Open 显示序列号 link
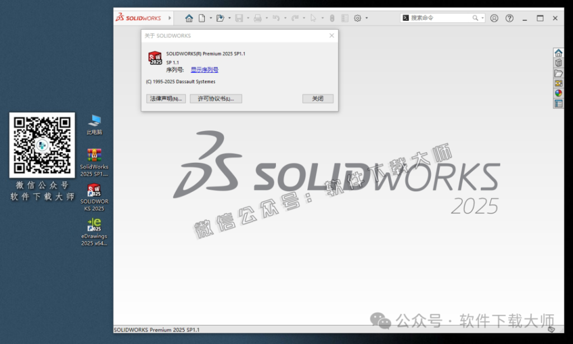 [x=204, y=69]
